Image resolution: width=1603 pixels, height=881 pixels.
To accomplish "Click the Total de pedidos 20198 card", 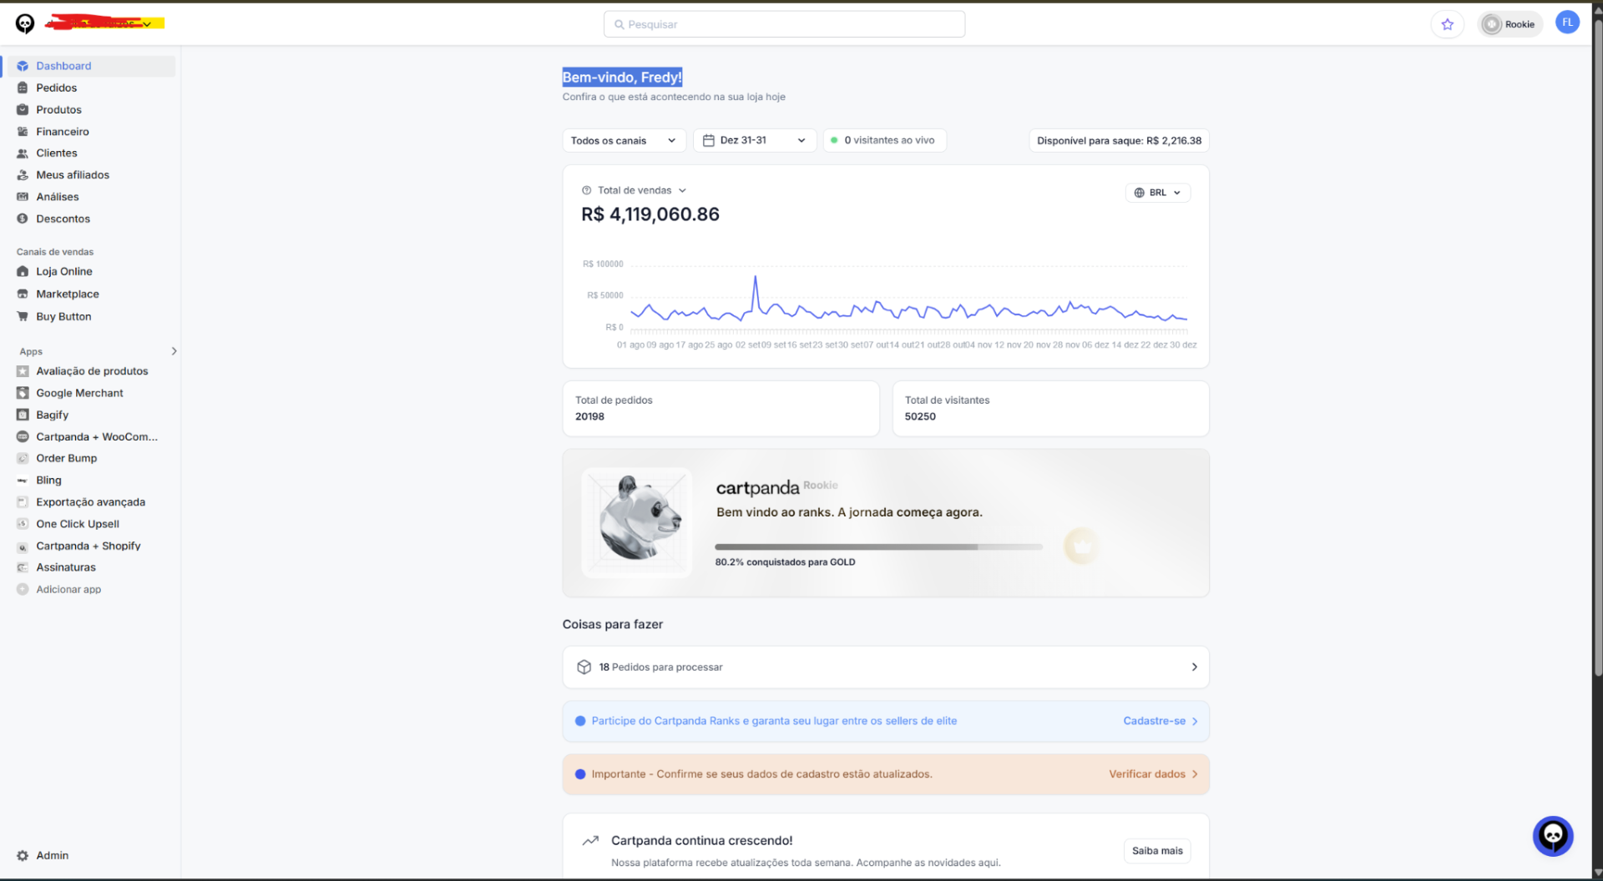I will pos(721,408).
